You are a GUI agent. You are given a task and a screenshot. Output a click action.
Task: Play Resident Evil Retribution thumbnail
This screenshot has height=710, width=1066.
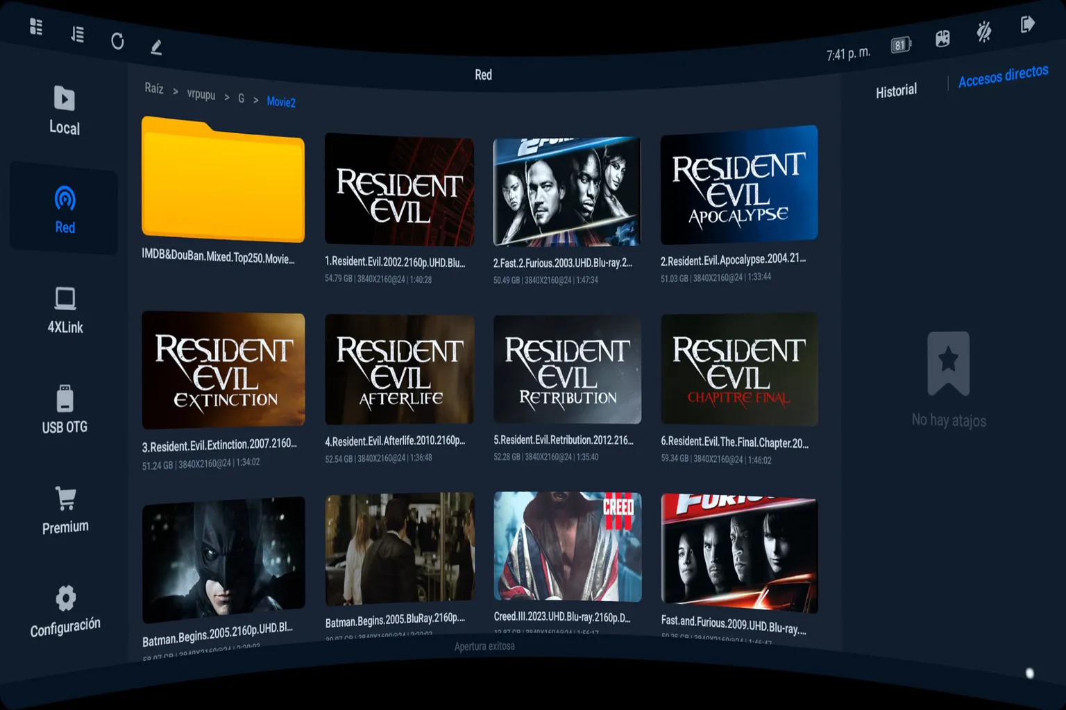567,370
